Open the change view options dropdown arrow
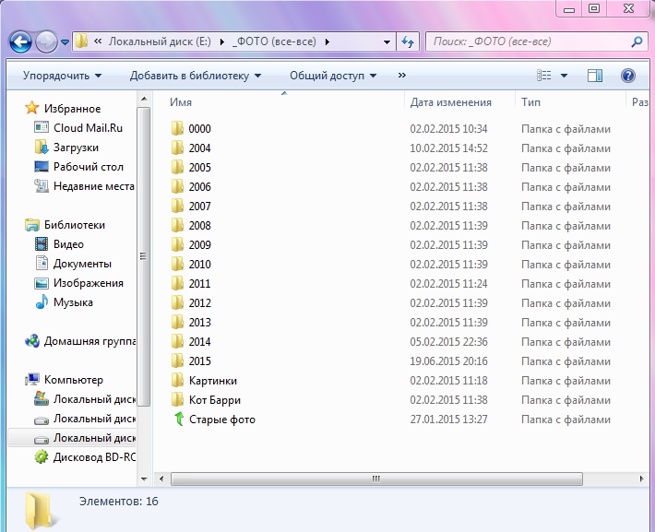This screenshot has width=655, height=532. (x=564, y=76)
